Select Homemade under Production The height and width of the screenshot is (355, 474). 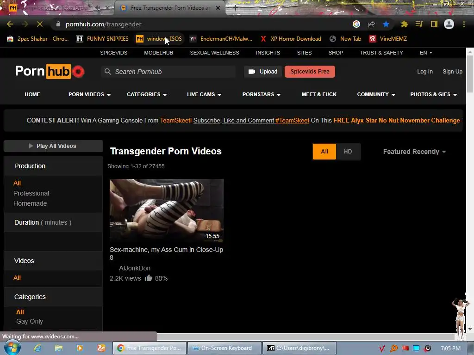coord(30,203)
